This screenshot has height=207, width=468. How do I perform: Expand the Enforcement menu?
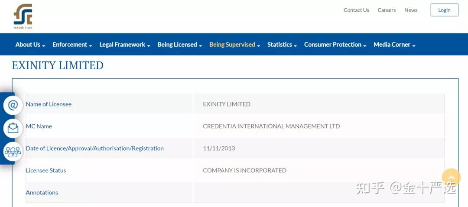pos(72,45)
